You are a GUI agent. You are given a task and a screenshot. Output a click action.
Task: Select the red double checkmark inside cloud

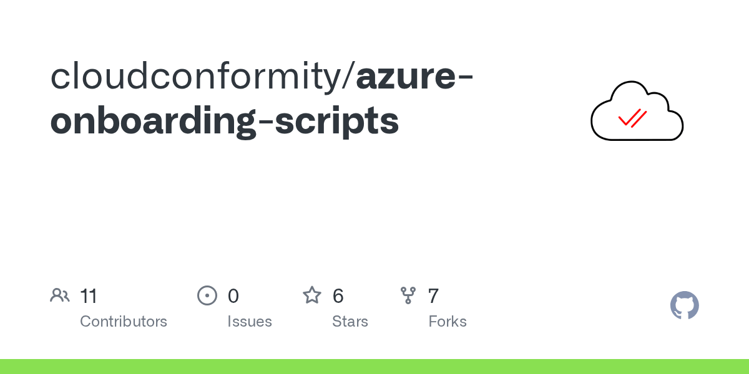pos(632,118)
